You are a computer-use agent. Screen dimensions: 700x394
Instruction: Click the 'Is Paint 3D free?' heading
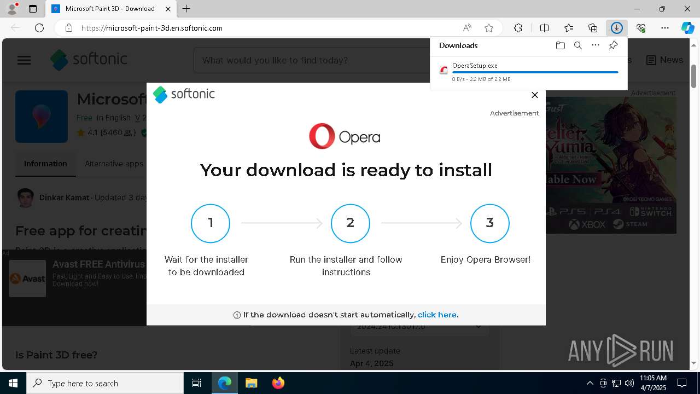56,355
